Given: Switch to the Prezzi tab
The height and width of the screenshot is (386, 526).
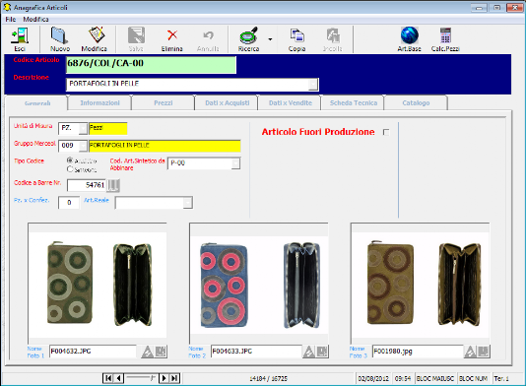Looking at the screenshot, I should coord(164,103).
